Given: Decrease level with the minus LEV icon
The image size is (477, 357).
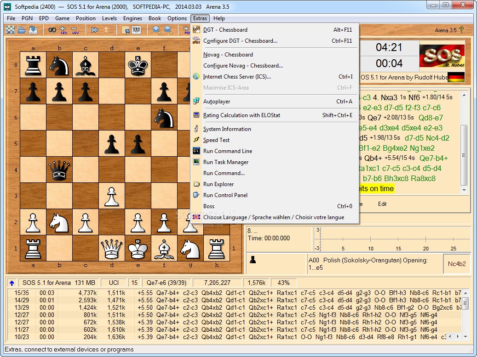Looking at the screenshot, I should coord(75,30).
